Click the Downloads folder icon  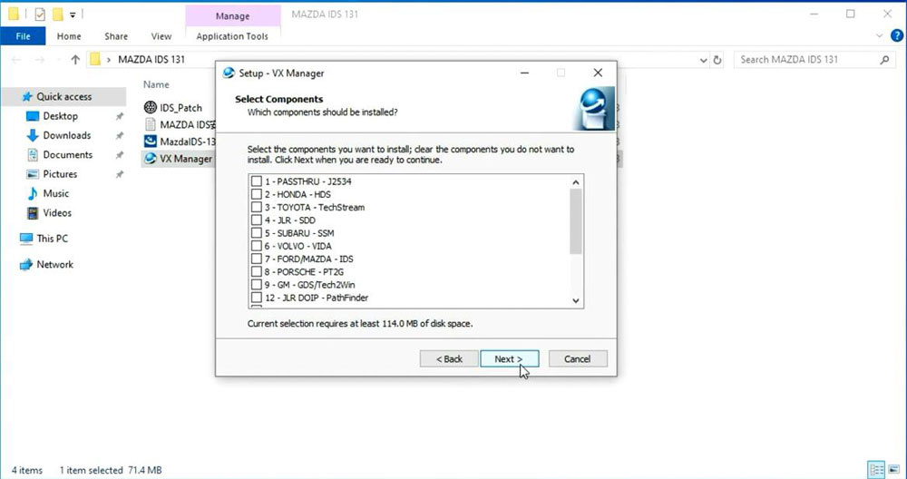tap(33, 135)
